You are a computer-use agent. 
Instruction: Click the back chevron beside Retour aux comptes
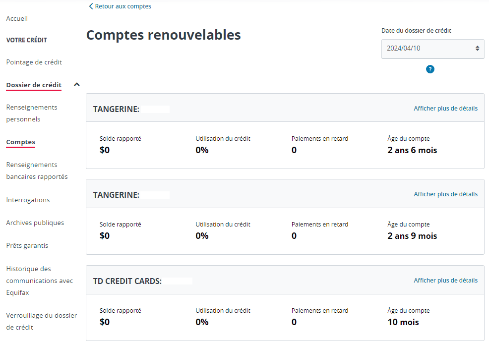click(91, 6)
